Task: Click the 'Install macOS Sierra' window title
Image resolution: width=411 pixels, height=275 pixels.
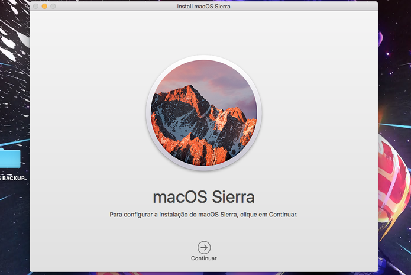Action: click(203, 7)
